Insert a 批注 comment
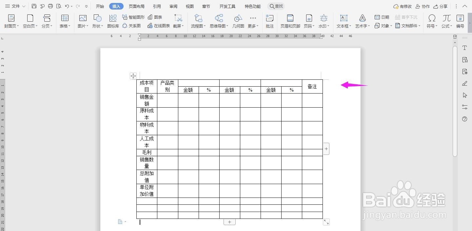The width and height of the screenshot is (472, 231). click(x=270, y=21)
